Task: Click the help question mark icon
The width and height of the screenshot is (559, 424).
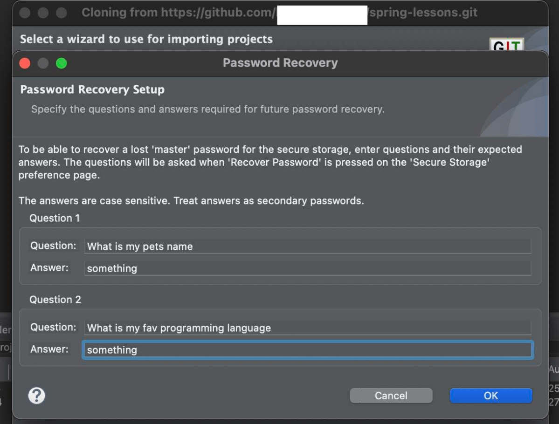Action: 37,396
